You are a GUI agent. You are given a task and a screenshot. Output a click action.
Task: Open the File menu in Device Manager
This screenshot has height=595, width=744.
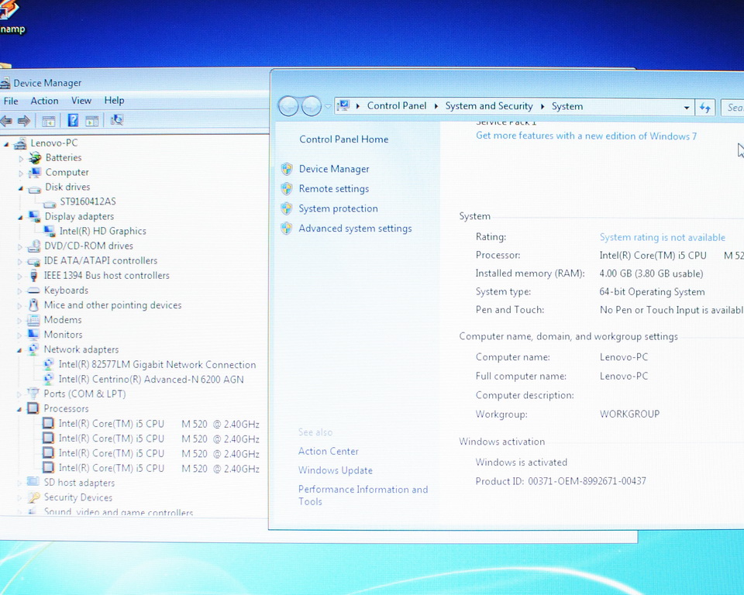click(x=10, y=101)
